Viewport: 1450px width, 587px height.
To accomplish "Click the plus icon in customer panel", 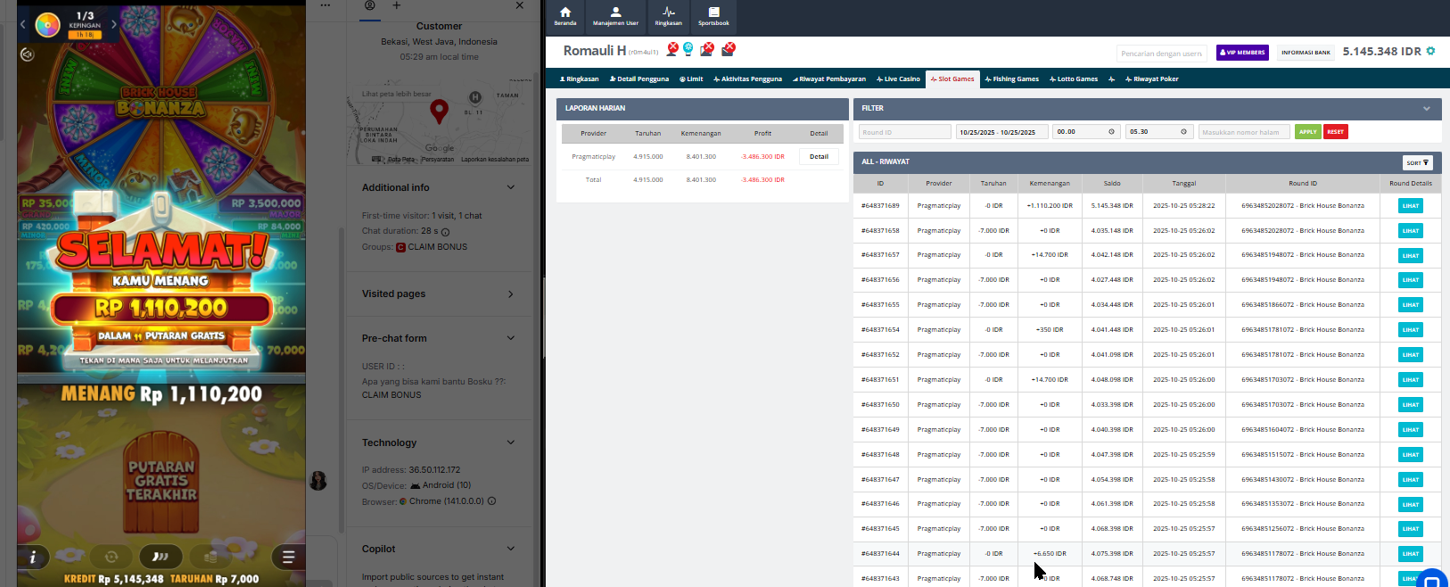I will [x=397, y=5].
